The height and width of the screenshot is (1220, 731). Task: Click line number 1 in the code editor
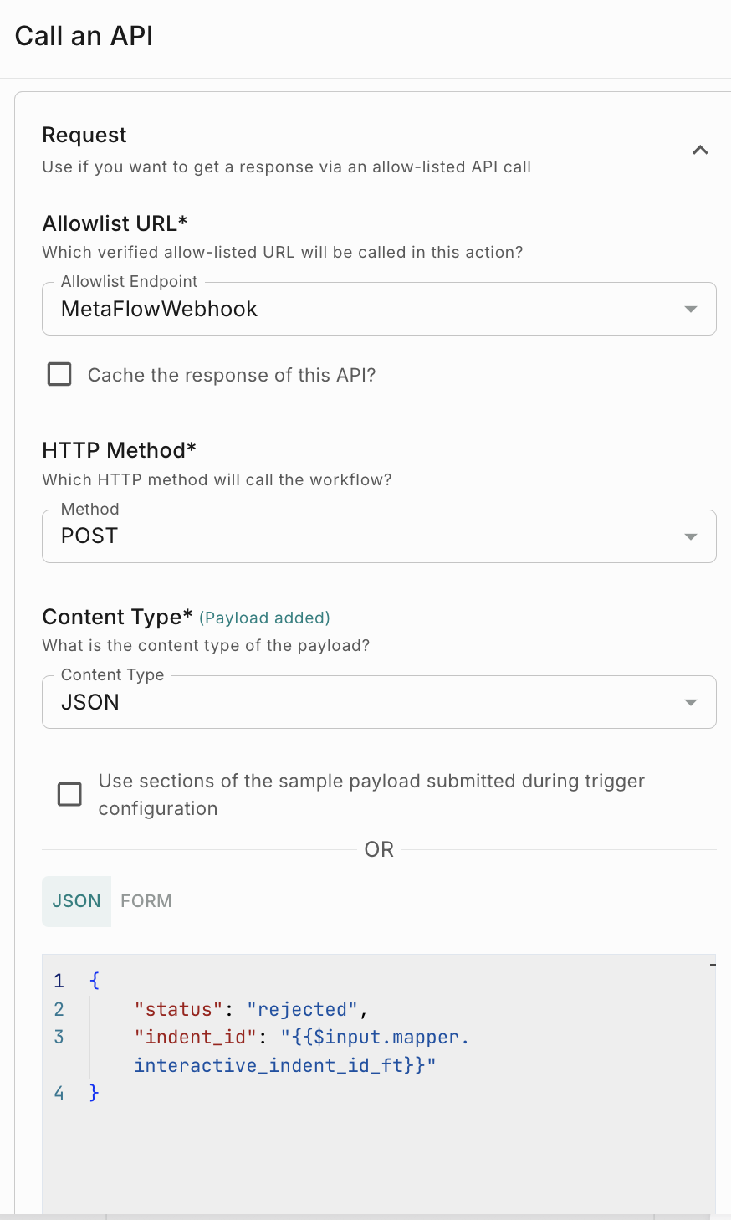(x=59, y=981)
